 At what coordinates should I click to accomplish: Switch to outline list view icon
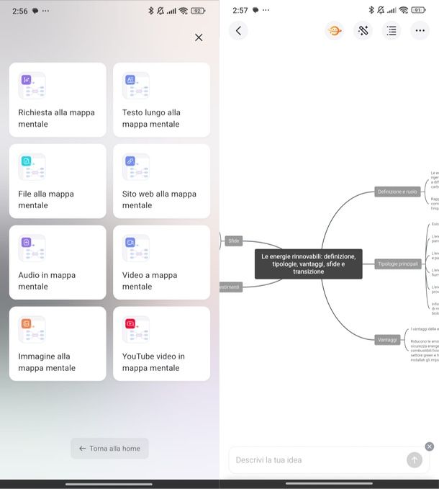(392, 30)
